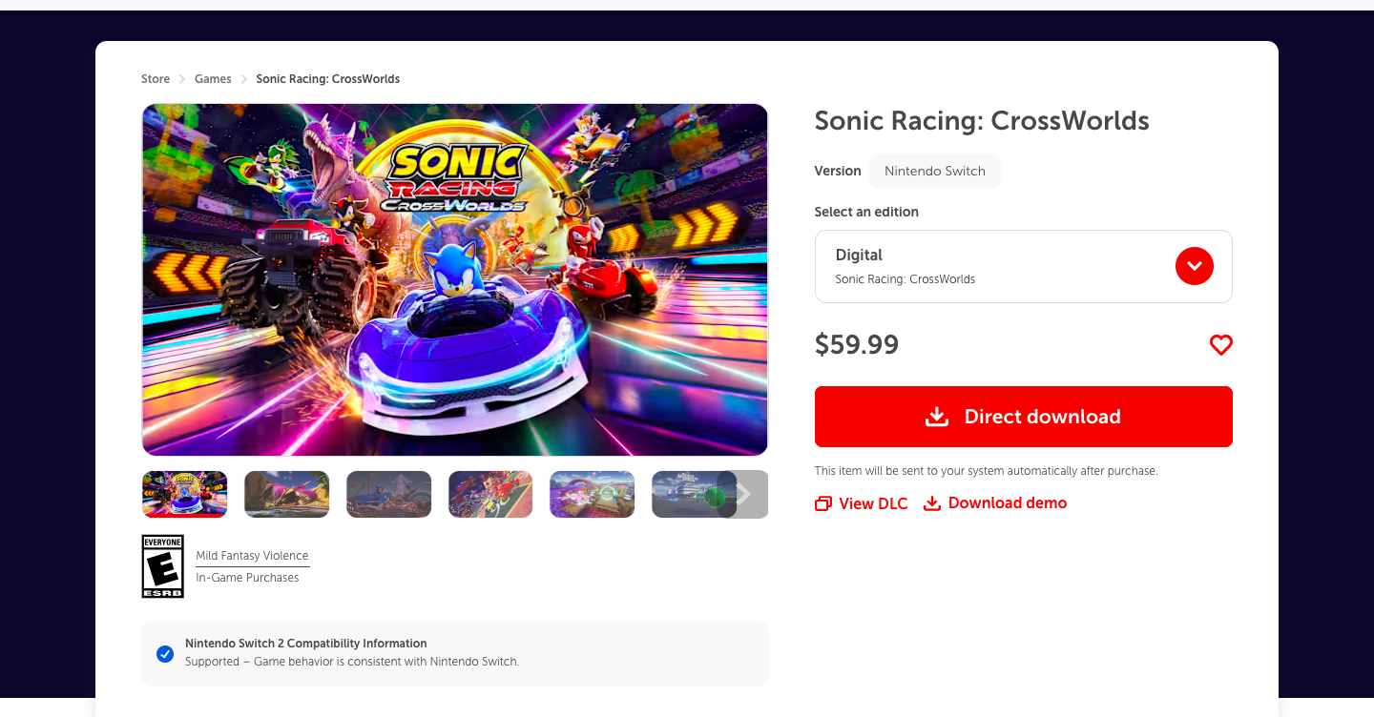This screenshot has width=1374, height=717.
Task: Click the Direct download button
Action: tap(1023, 417)
